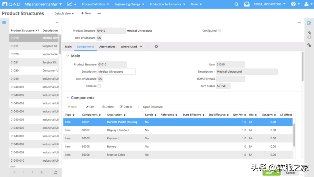Enable the Configured checkbox

219,31
